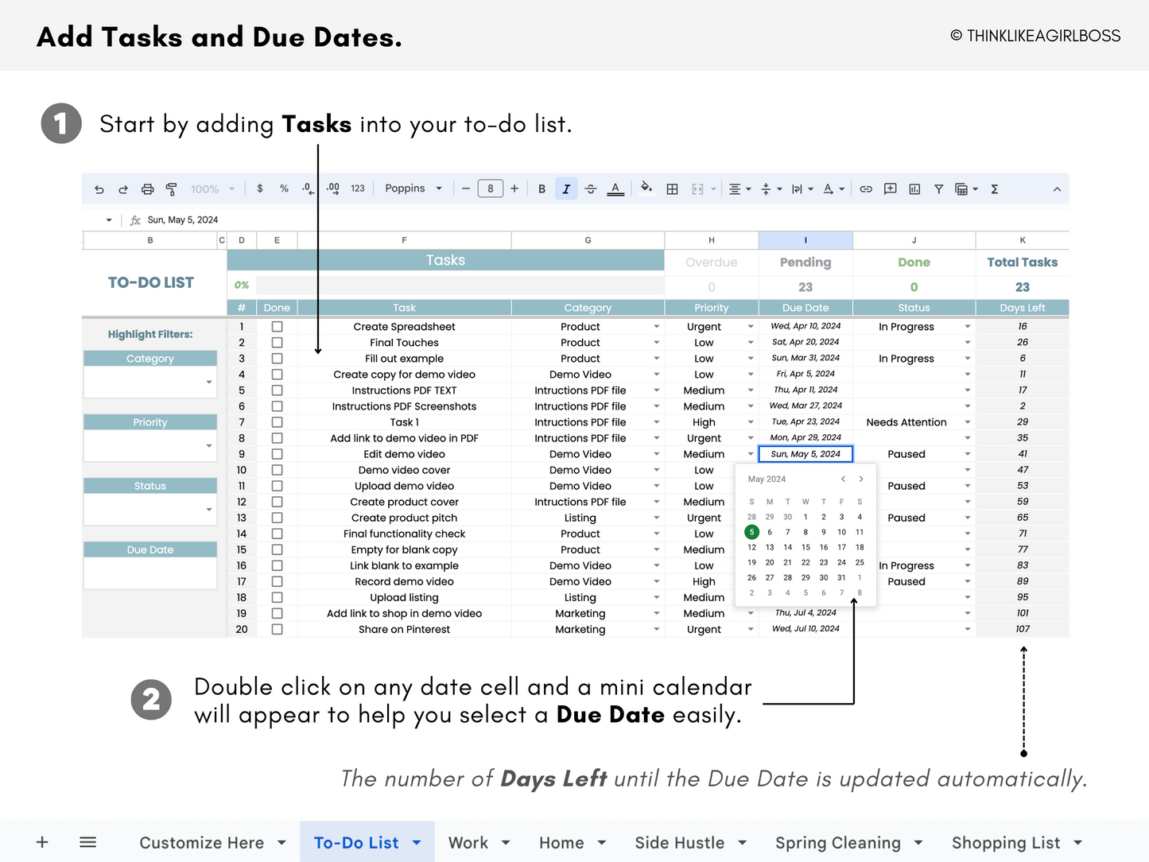The width and height of the screenshot is (1149, 862).
Task: Open the Status dropdown showing Needs Attention
Action: 968,421
